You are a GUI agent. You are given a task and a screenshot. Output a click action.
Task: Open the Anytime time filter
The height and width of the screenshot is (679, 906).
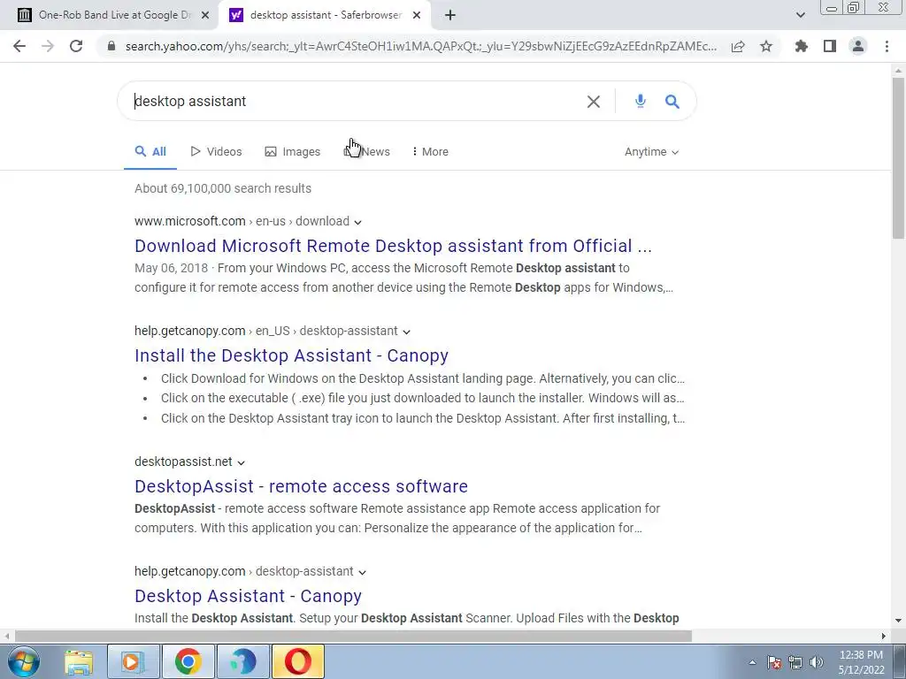pyautogui.click(x=651, y=152)
